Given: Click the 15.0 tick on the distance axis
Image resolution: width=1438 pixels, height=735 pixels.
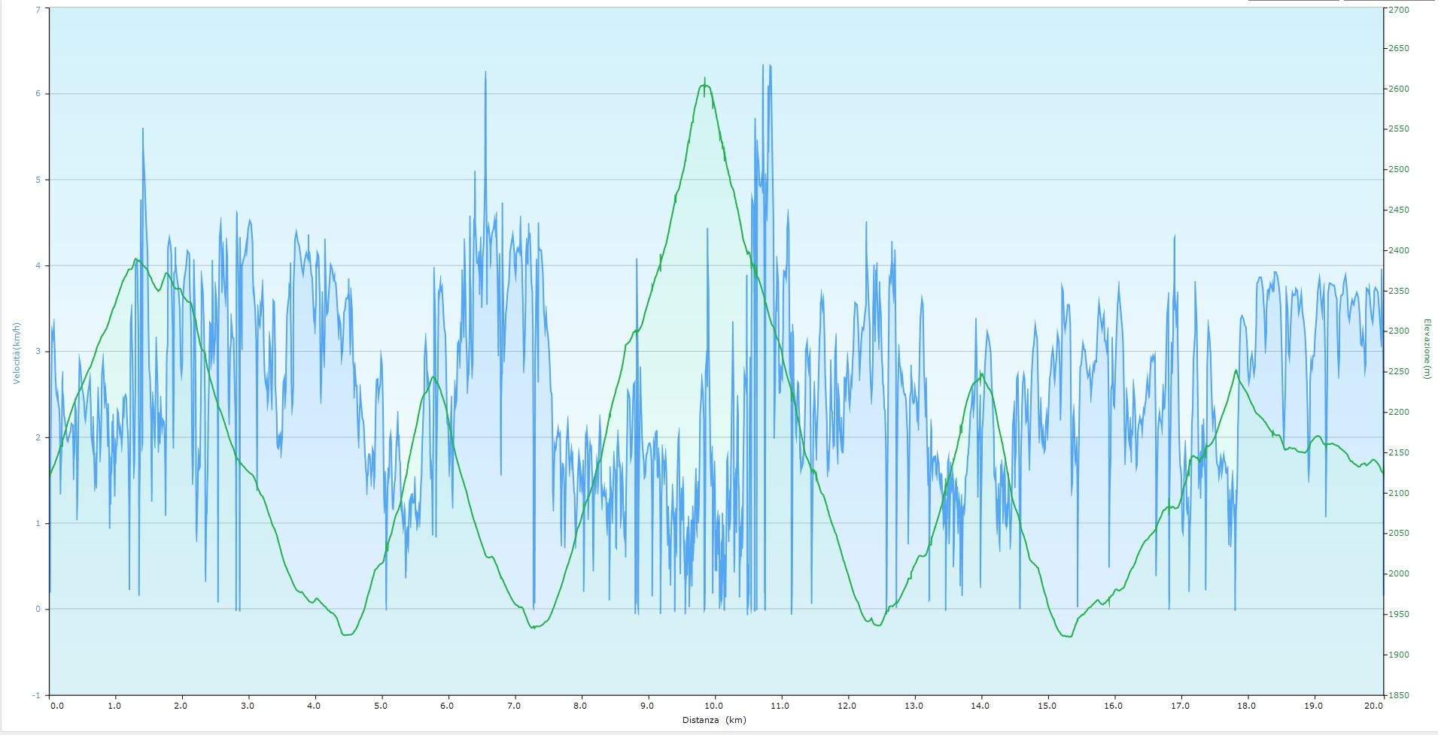Looking at the screenshot, I should pos(1047,706).
